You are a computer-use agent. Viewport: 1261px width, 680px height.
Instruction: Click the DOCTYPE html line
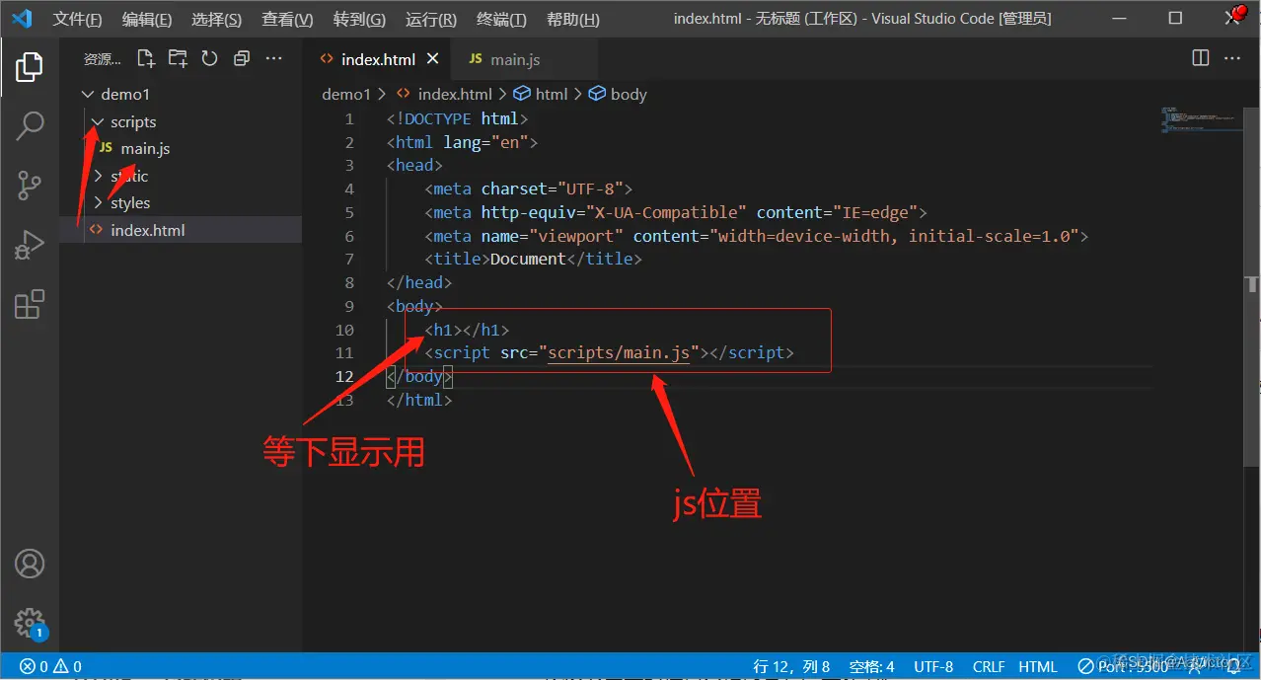coord(458,118)
